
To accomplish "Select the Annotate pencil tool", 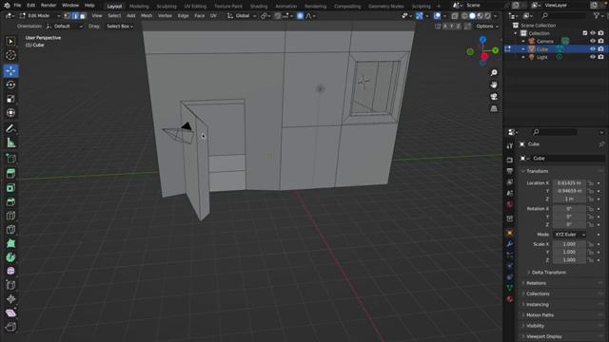I will pos(10,129).
